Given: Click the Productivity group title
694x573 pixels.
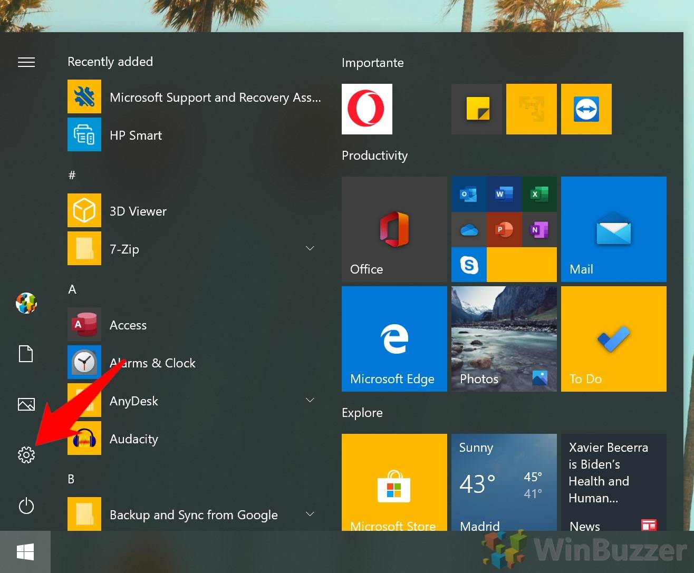Looking at the screenshot, I should click(375, 156).
